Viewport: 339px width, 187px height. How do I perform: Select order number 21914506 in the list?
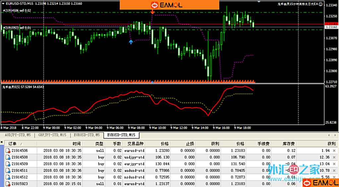click(20, 151)
